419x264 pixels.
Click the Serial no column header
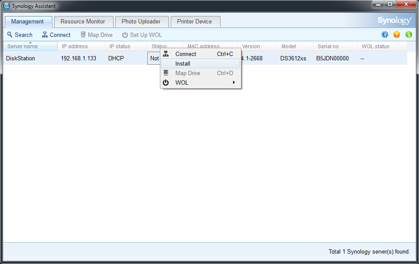(328, 46)
